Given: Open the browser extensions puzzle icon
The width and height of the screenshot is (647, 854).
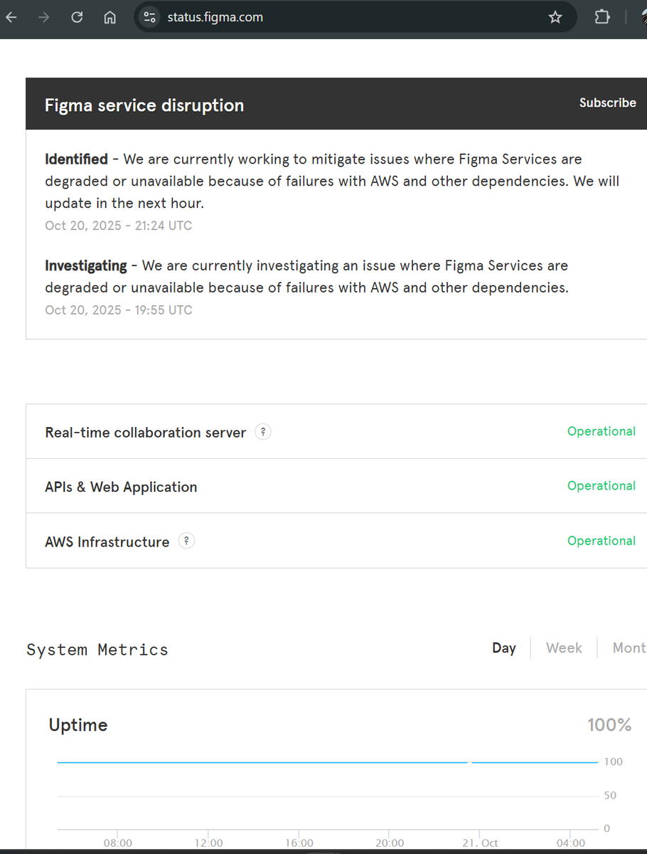Looking at the screenshot, I should (602, 17).
